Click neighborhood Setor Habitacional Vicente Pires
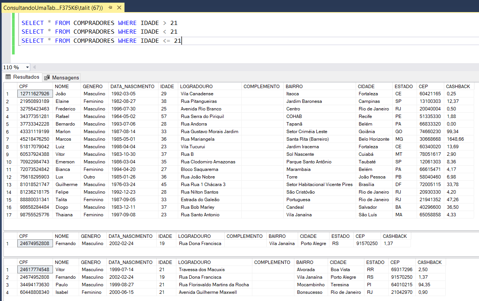 320,185
